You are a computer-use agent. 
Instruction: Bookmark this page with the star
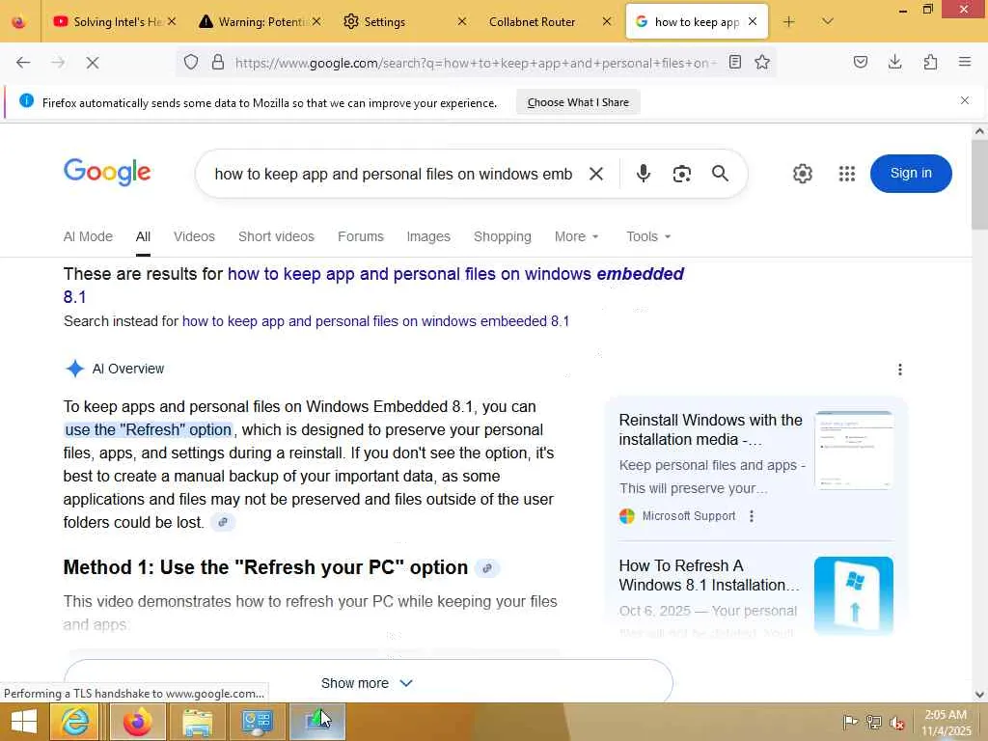click(762, 62)
